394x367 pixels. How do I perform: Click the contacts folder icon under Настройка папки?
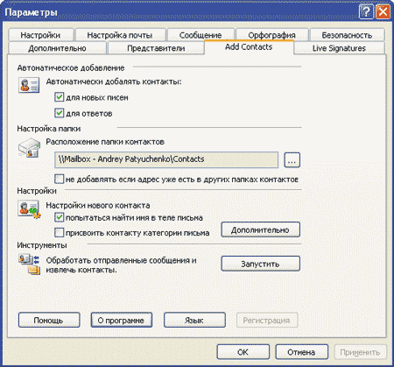click(29, 148)
